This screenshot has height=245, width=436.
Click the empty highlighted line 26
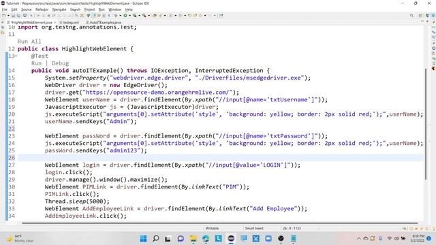tap(221, 158)
